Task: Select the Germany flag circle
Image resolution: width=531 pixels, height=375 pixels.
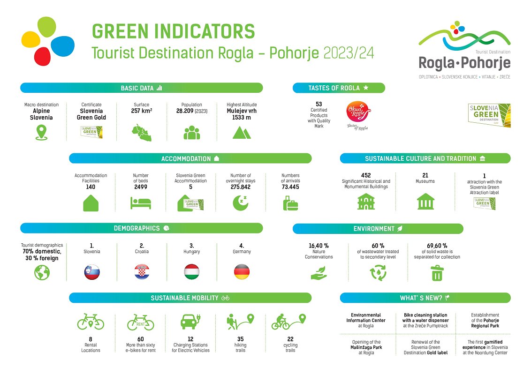Action: pyautogui.click(x=242, y=272)
